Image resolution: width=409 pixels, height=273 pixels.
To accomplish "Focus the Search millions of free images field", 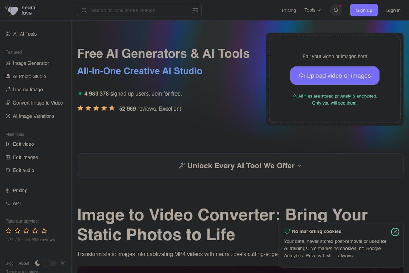I will (139, 10).
